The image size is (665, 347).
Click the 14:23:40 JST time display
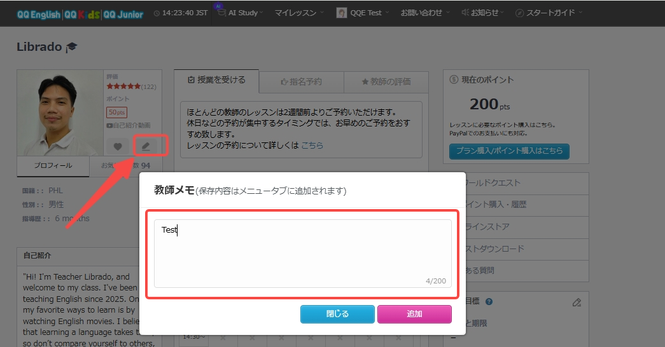pyautogui.click(x=185, y=13)
